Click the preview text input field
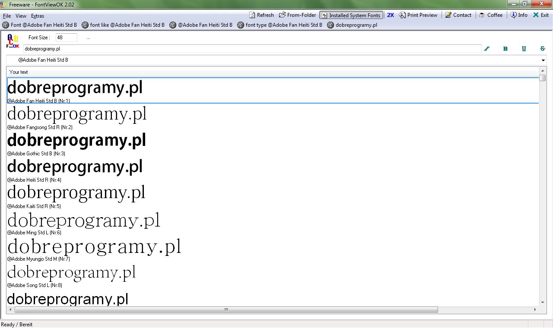This screenshot has width=553, height=328. (x=253, y=49)
